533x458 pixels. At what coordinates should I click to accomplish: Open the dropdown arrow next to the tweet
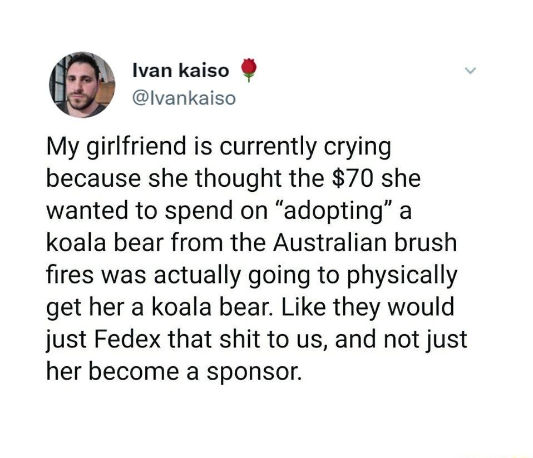point(470,71)
